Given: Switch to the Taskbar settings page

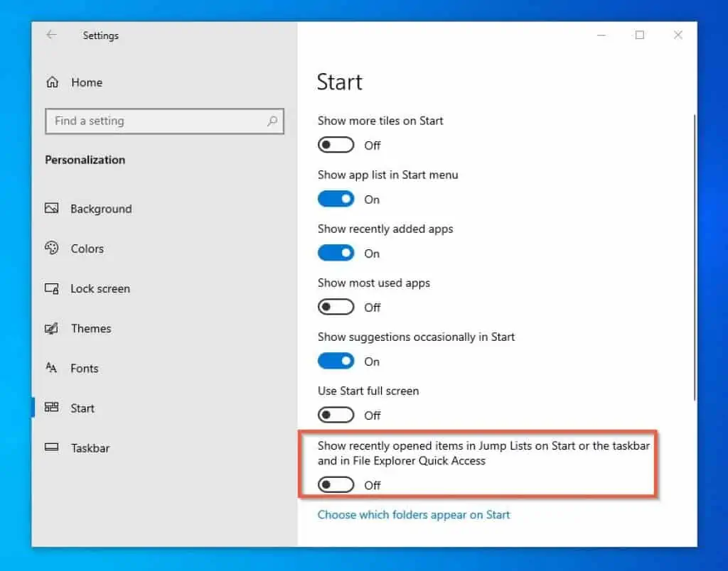Looking at the screenshot, I should [90, 448].
